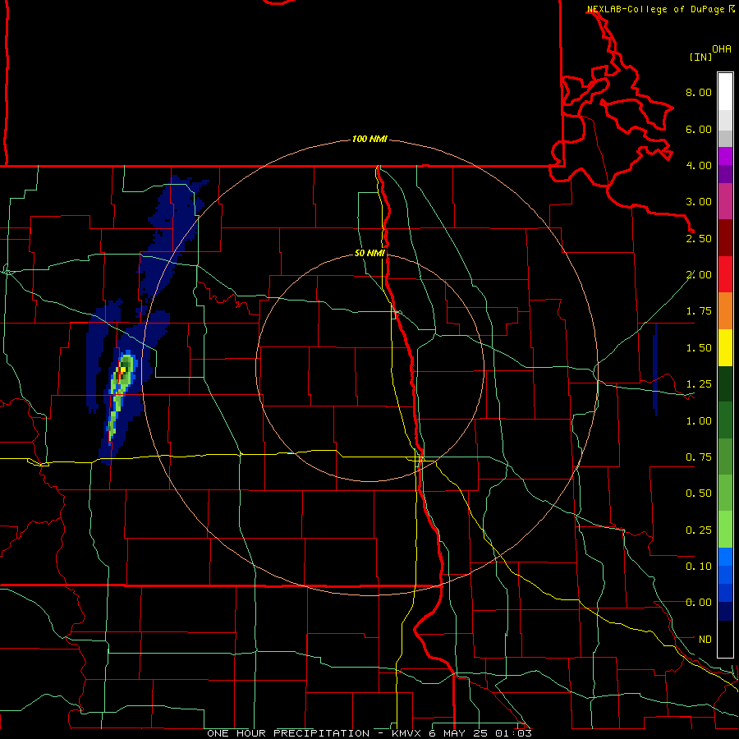The image size is (739, 739).
Task: Click the 0.50 legend value label
Action: point(699,493)
